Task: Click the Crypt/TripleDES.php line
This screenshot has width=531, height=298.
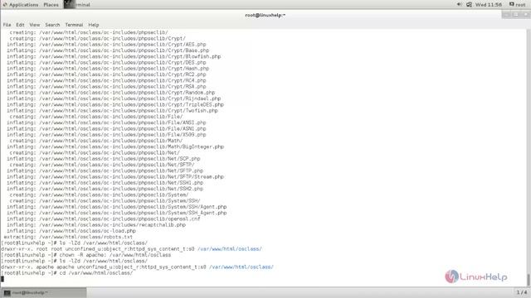Action: (115, 105)
